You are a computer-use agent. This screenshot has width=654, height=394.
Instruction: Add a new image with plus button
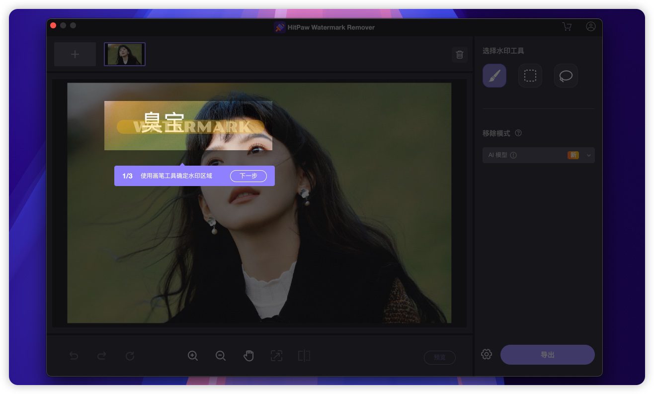pos(75,54)
